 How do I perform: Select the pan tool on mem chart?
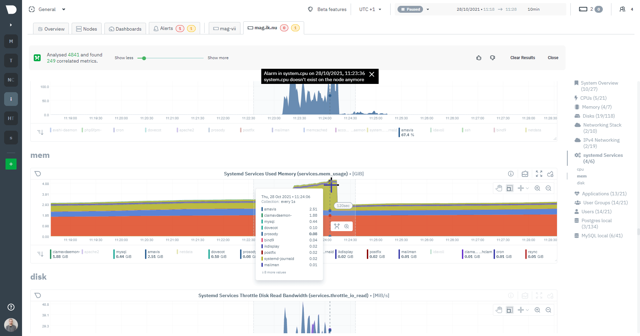(499, 188)
